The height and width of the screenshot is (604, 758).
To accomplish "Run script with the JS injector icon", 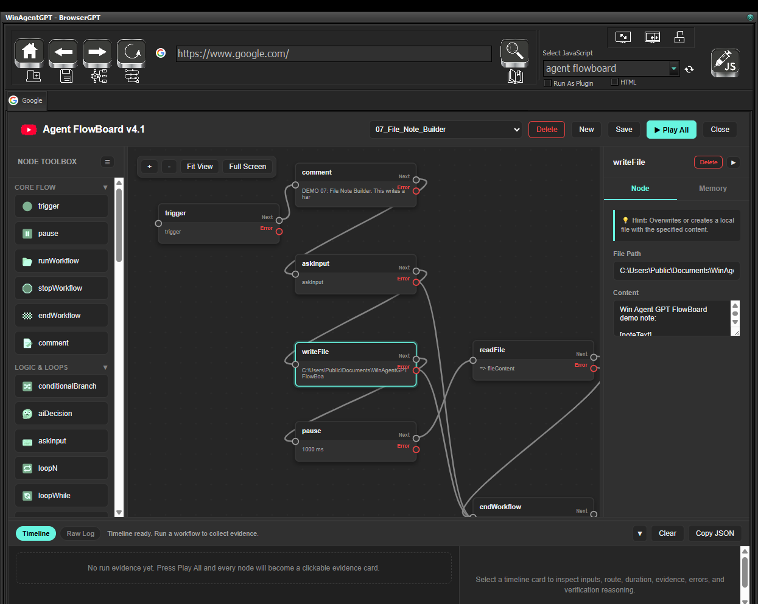I will coord(725,63).
